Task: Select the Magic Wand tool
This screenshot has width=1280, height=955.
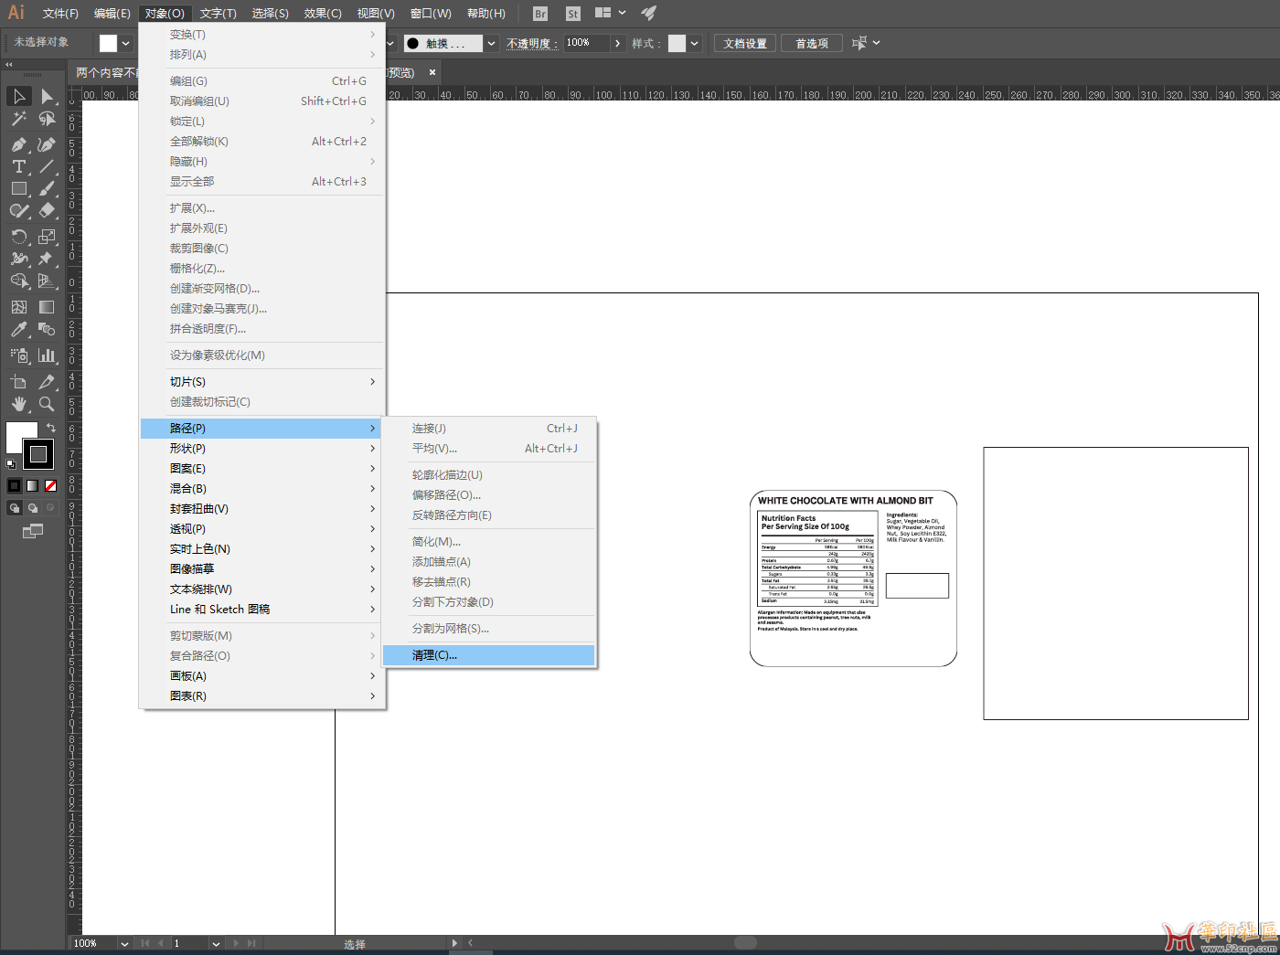Action: (x=19, y=119)
